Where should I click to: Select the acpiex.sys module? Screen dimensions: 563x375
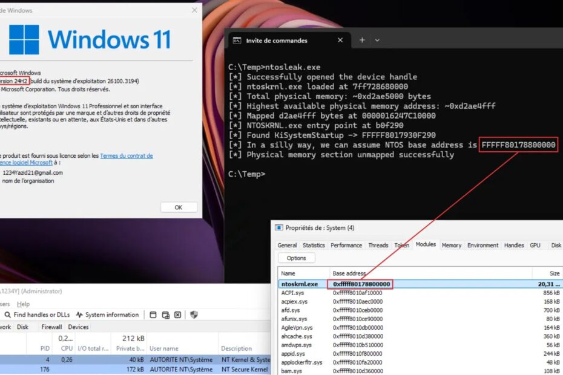coord(421,301)
